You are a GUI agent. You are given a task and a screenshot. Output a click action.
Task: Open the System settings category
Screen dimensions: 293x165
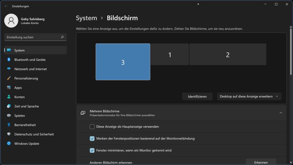[x=35, y=50]
